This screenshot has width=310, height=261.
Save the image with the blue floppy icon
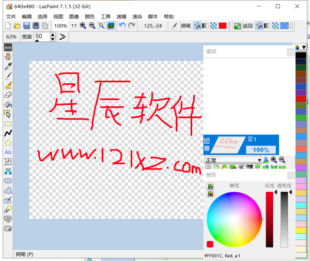[x=26, y=26]
